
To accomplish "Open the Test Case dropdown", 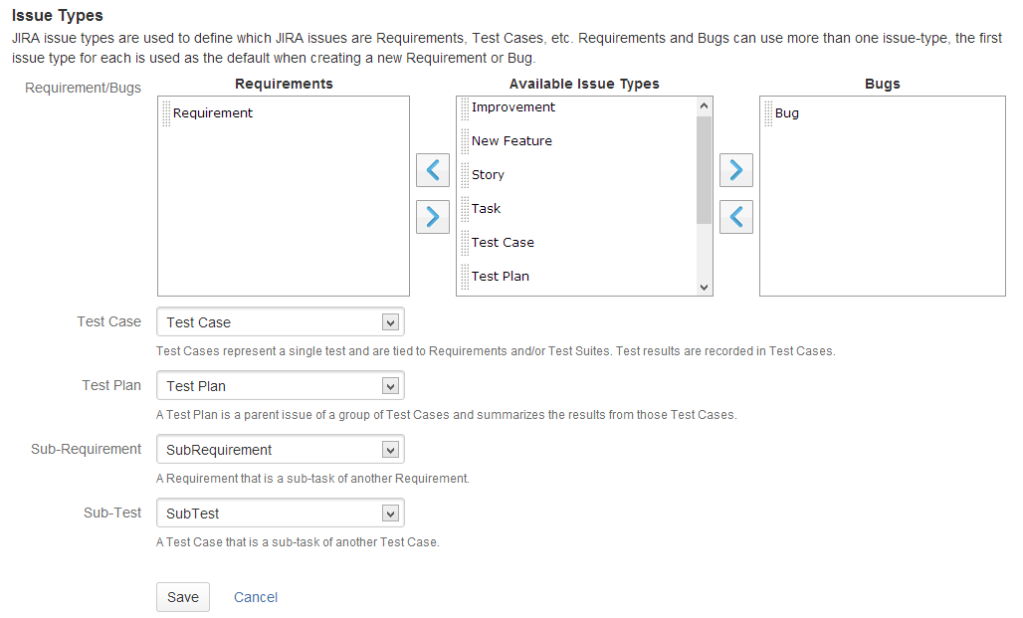I will click(280, 322).
